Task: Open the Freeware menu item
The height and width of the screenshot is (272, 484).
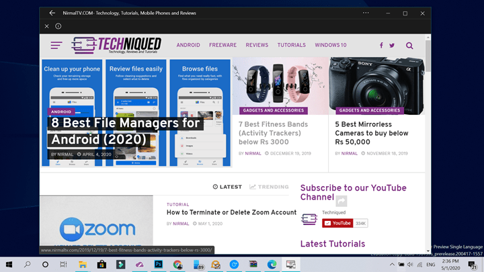Action: [223, 45]
